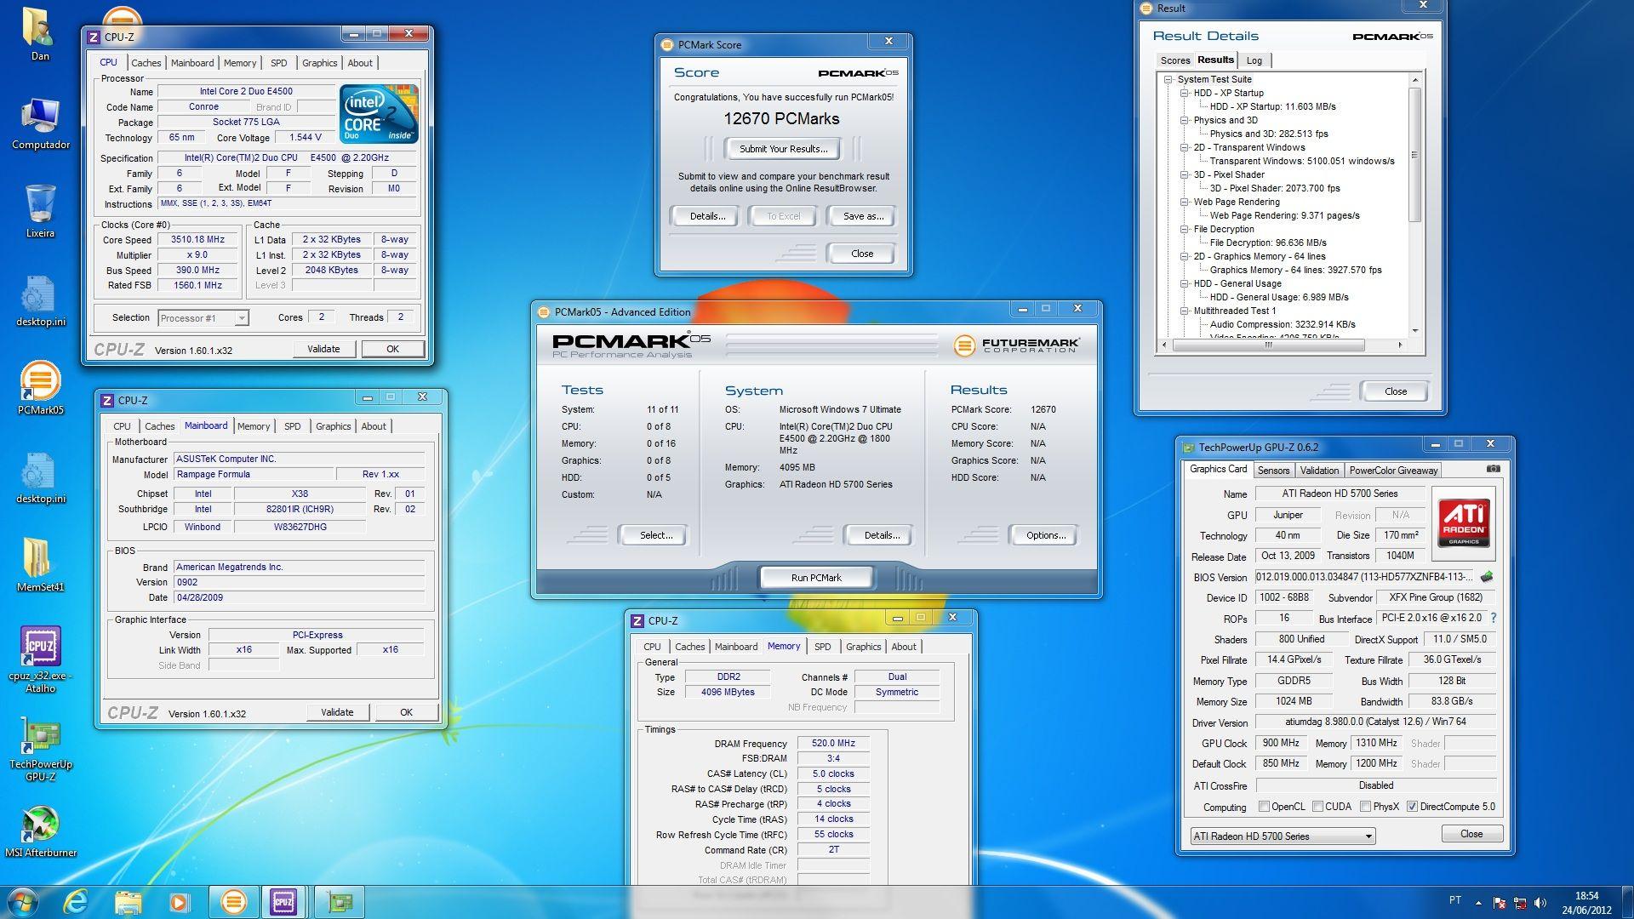
Task: Switch to Scores tab in Result Details
Action: click(1174, 60)
